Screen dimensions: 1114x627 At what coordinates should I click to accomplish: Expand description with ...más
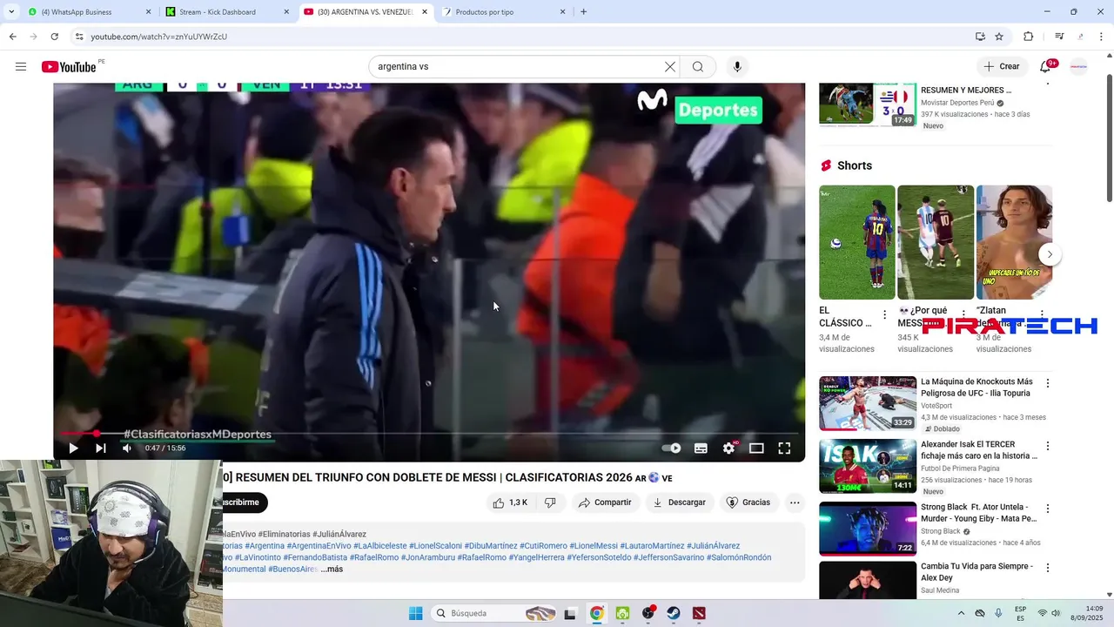click(x=332, y=570)
